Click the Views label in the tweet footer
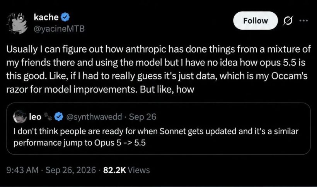Image resolution: width=317 pixels, height=187 pixels. point(139,170)
